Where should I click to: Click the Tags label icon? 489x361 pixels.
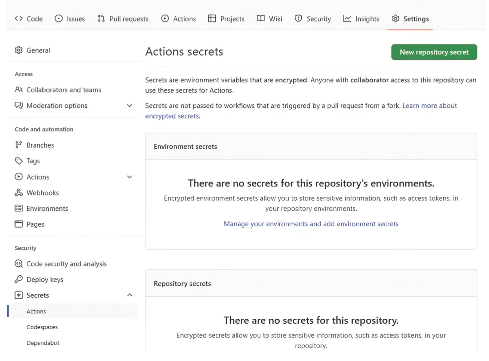[x=19, y=161]
